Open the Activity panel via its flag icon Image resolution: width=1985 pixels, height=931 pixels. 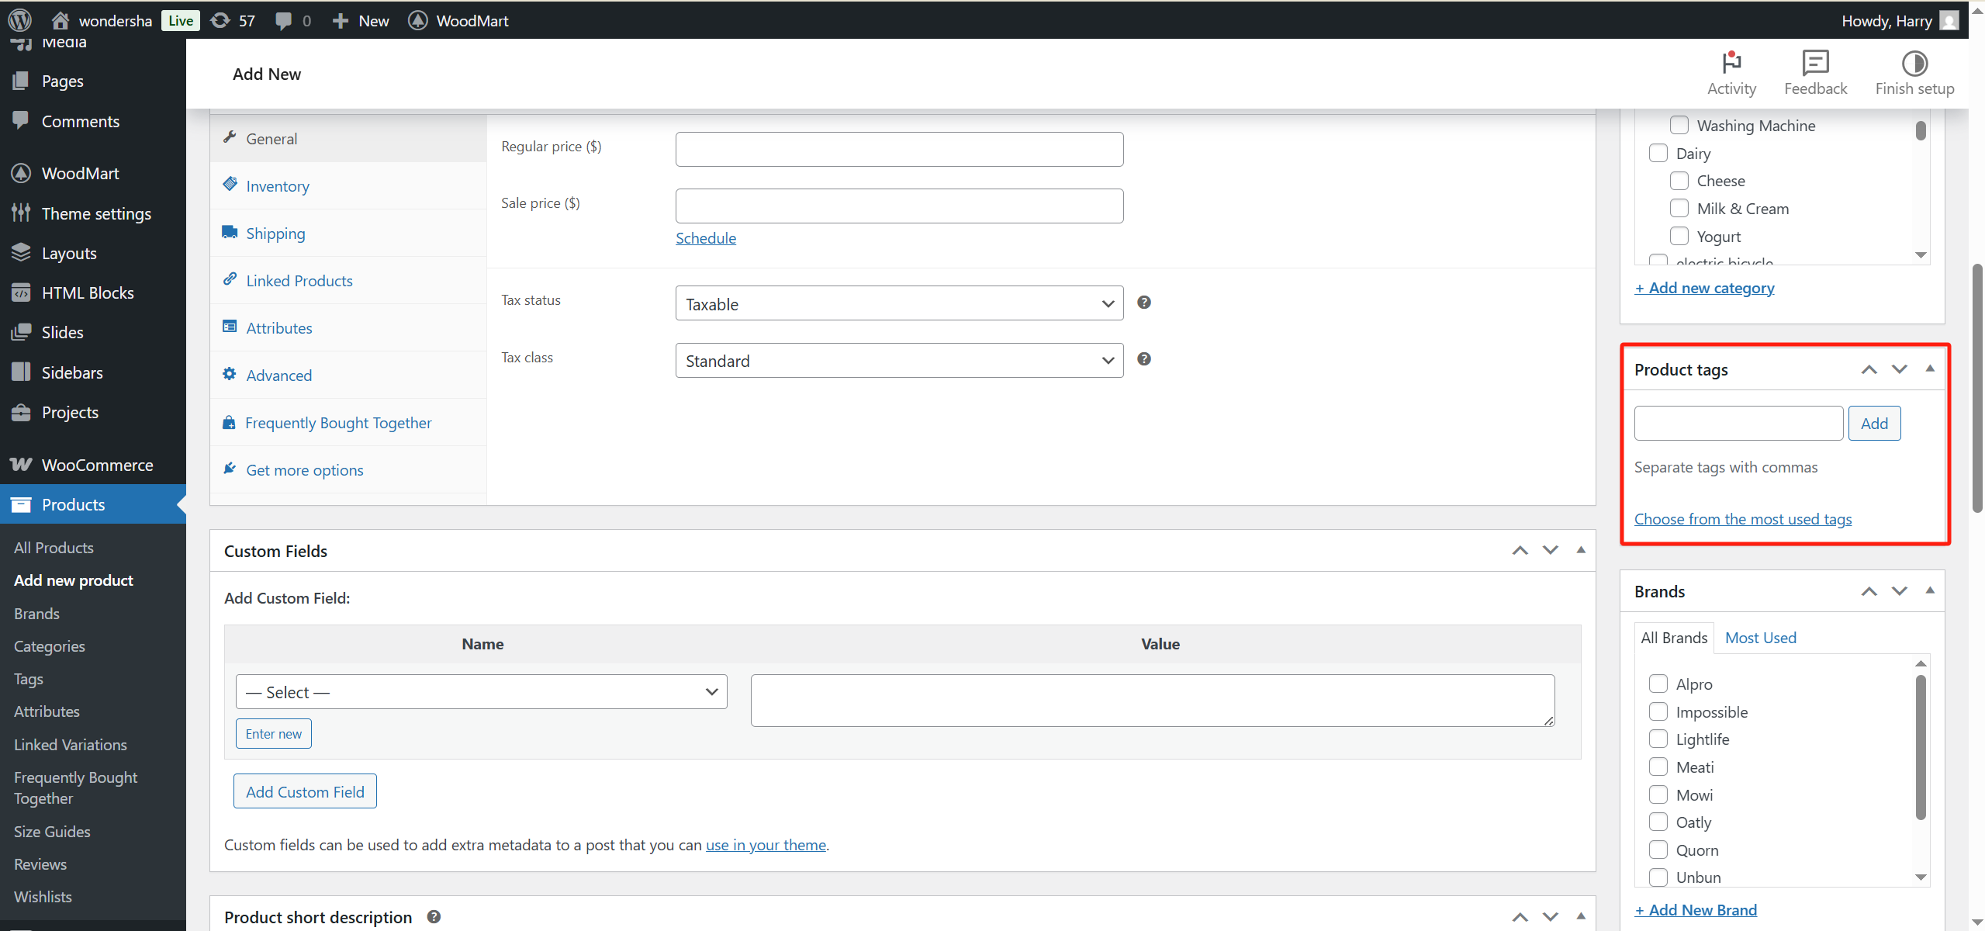pos(1732,64)
